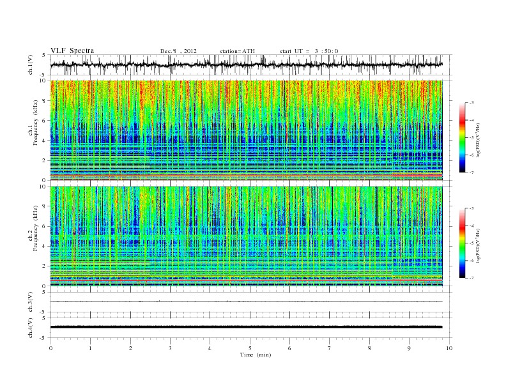
Task: Click the 'ch.1(V)' waveform axis label
Action: click(x=31, y=65)
